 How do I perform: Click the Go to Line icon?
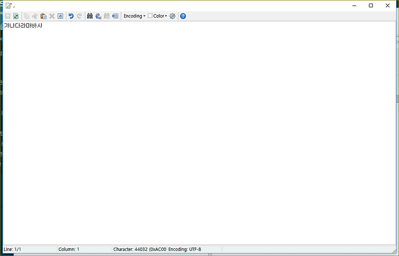click(115, 16)
